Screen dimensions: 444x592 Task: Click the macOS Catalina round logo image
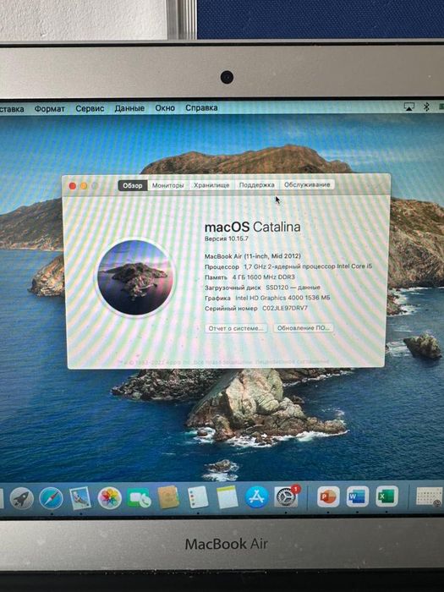(134, 278)
